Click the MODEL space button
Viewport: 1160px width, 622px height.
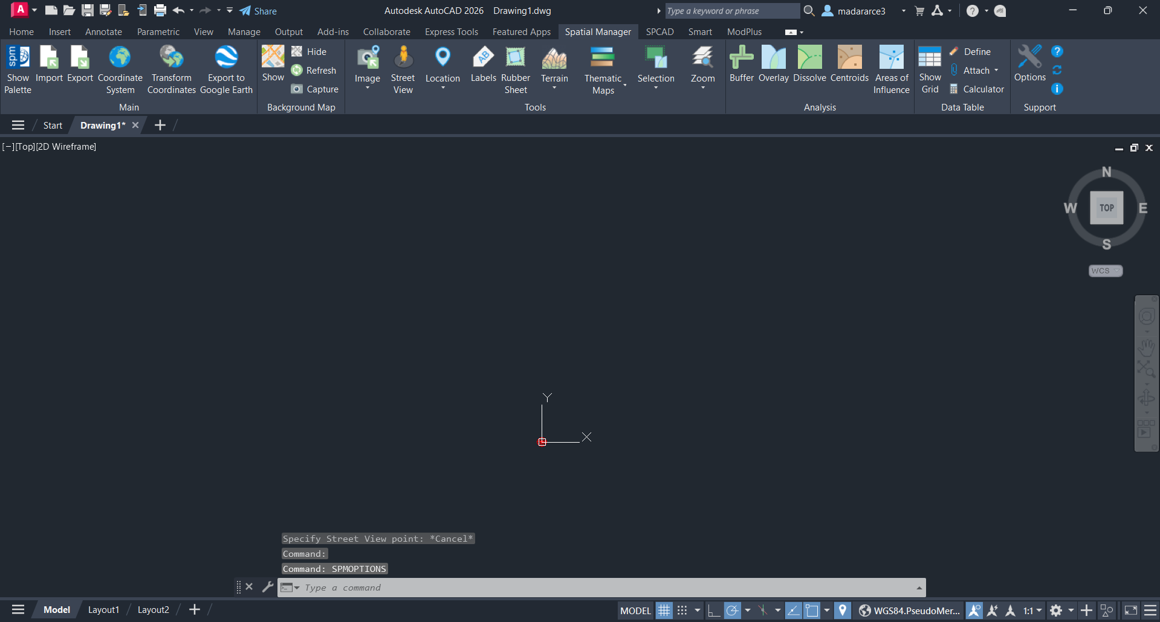[635, 611]
